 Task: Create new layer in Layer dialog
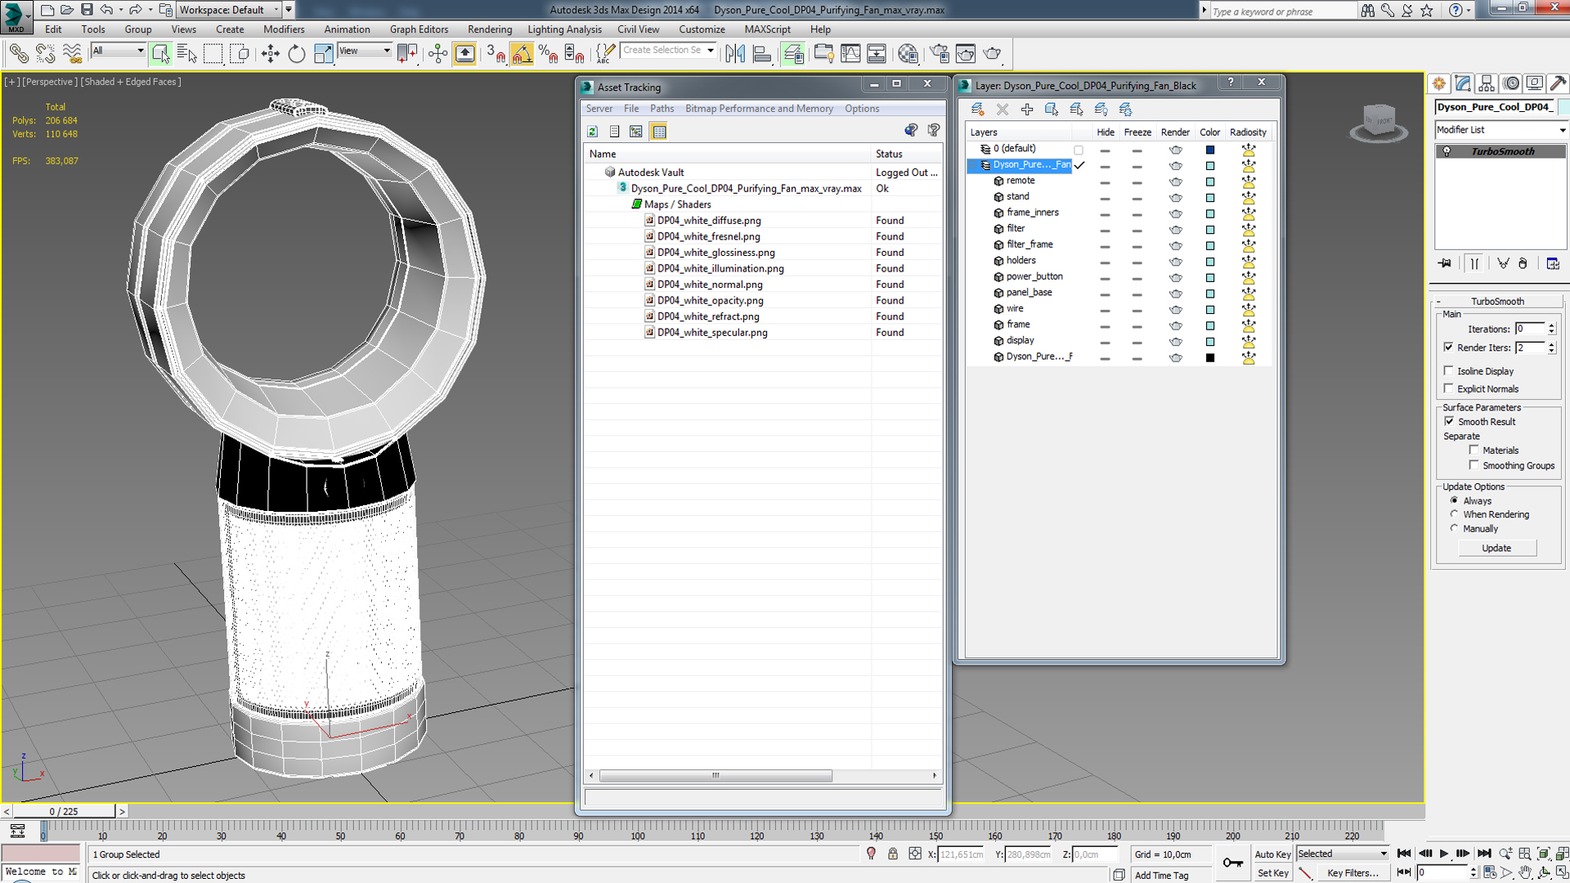(x=977, y=109)
